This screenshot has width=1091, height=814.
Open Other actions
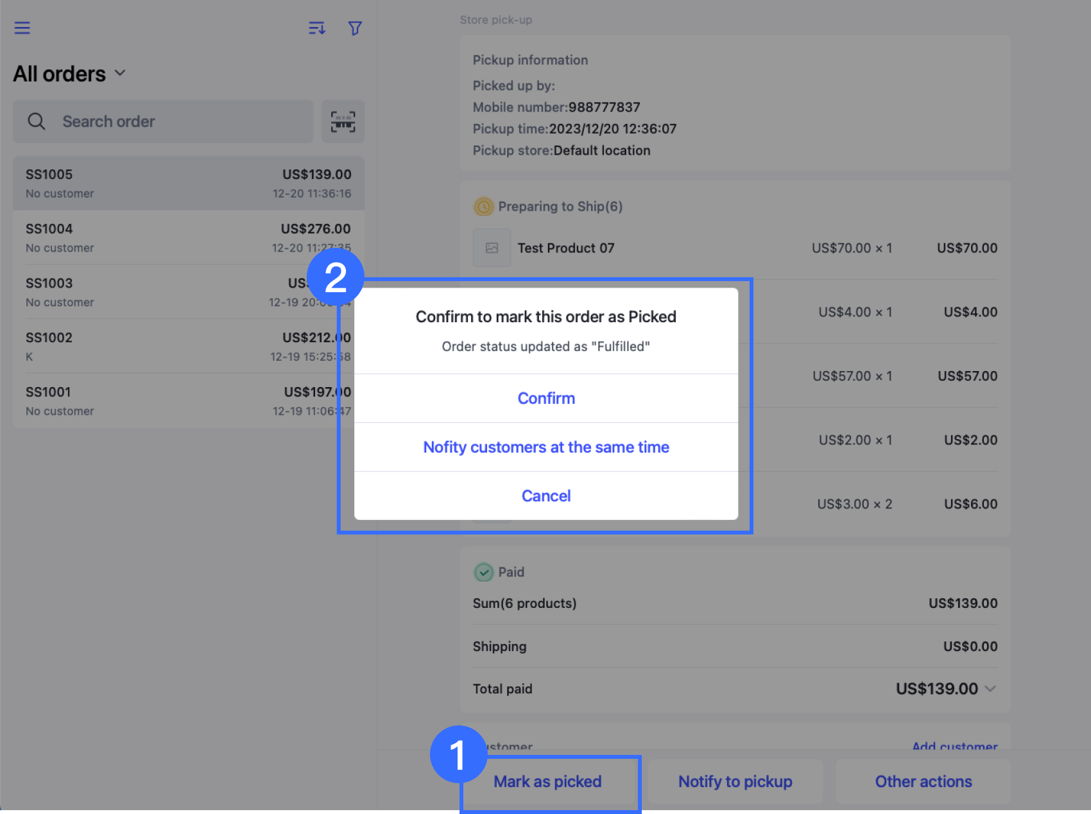tap(923, 781)
